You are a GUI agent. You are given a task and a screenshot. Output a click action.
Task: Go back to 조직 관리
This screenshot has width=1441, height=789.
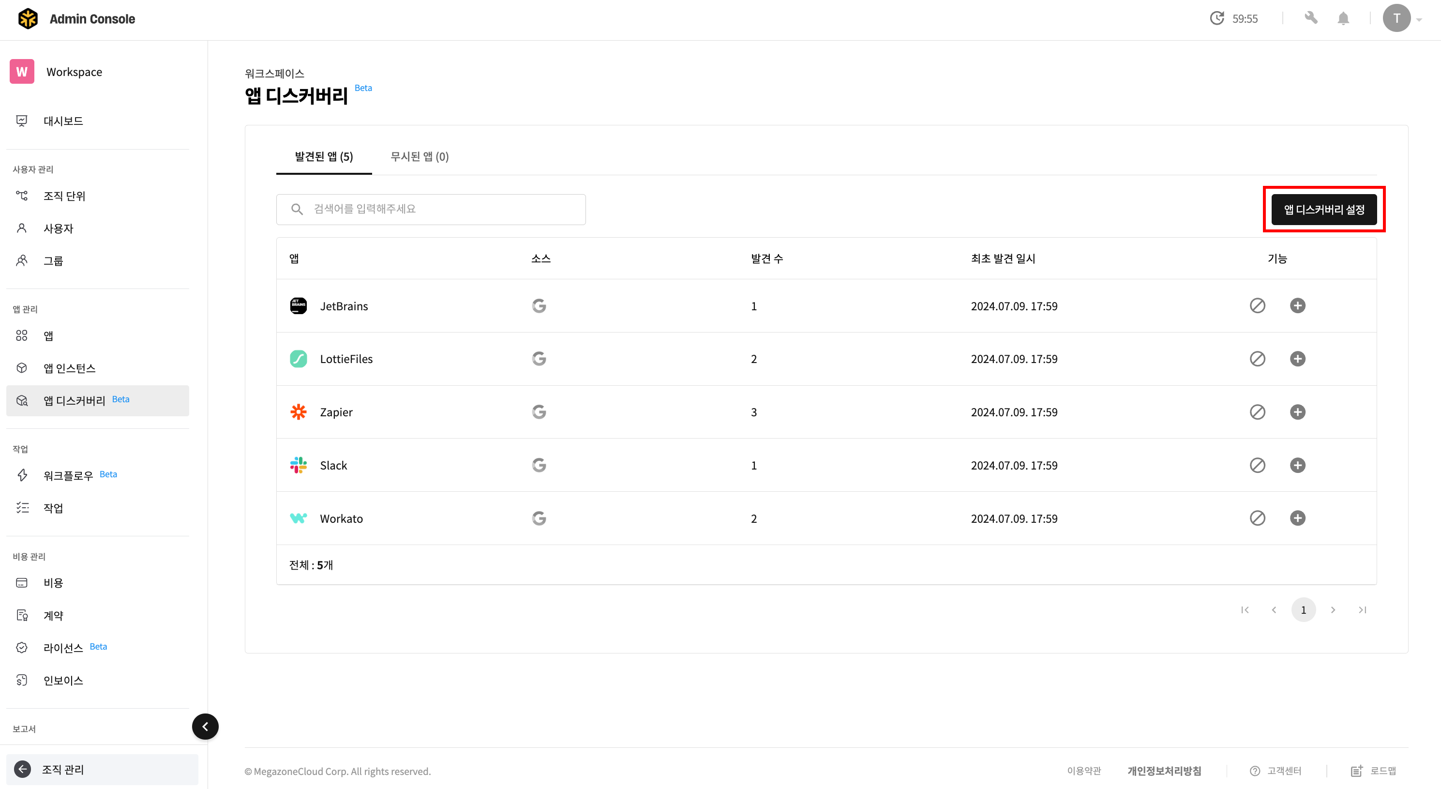(102, 770)
